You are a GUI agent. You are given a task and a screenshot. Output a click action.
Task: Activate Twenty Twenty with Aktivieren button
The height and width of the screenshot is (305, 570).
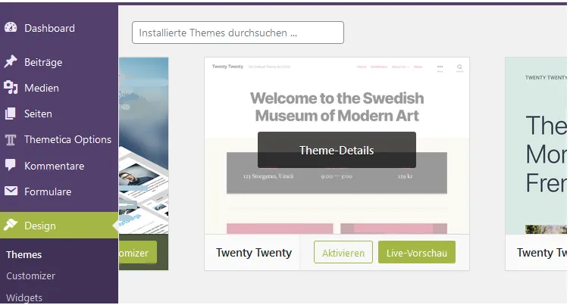(x=343, y=252)
